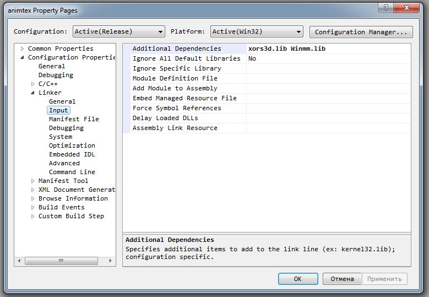Expand the Common Properties node
The image size is (429, 297).
pyautogui.click(x=23, y=48)
